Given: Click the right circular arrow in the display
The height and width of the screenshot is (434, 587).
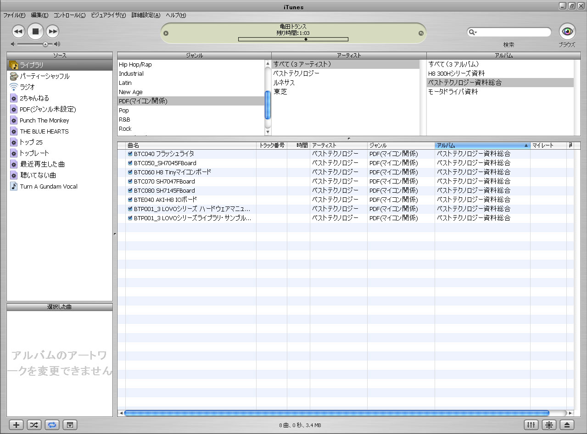Looking at the screenshot, I should tap(421, 33).
